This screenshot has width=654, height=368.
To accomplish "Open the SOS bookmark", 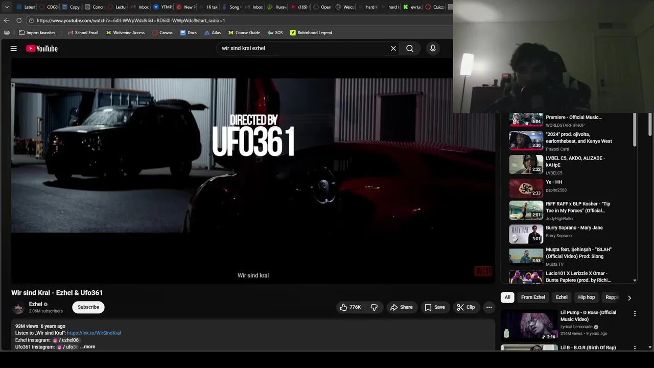I will point(275,33).
